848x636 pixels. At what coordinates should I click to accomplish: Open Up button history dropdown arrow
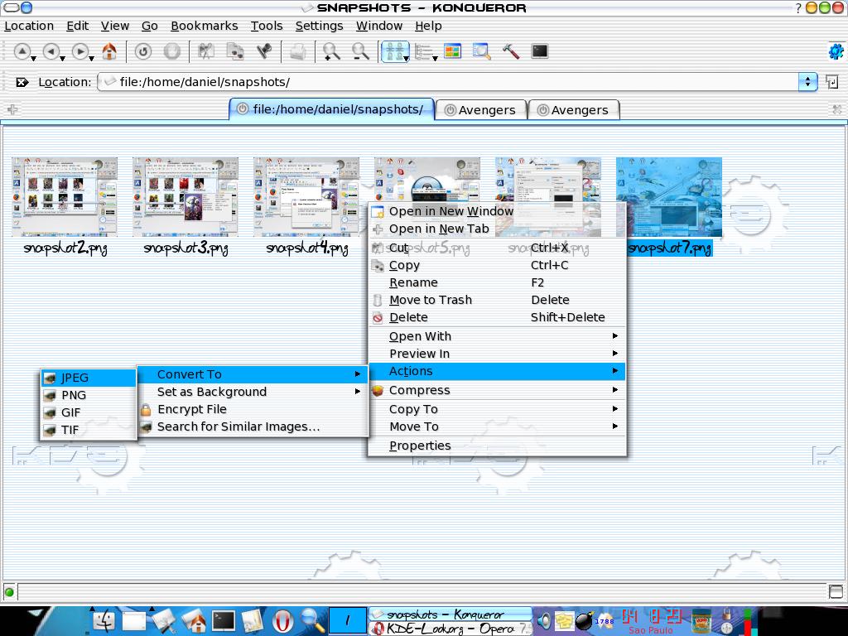(33, 59)
